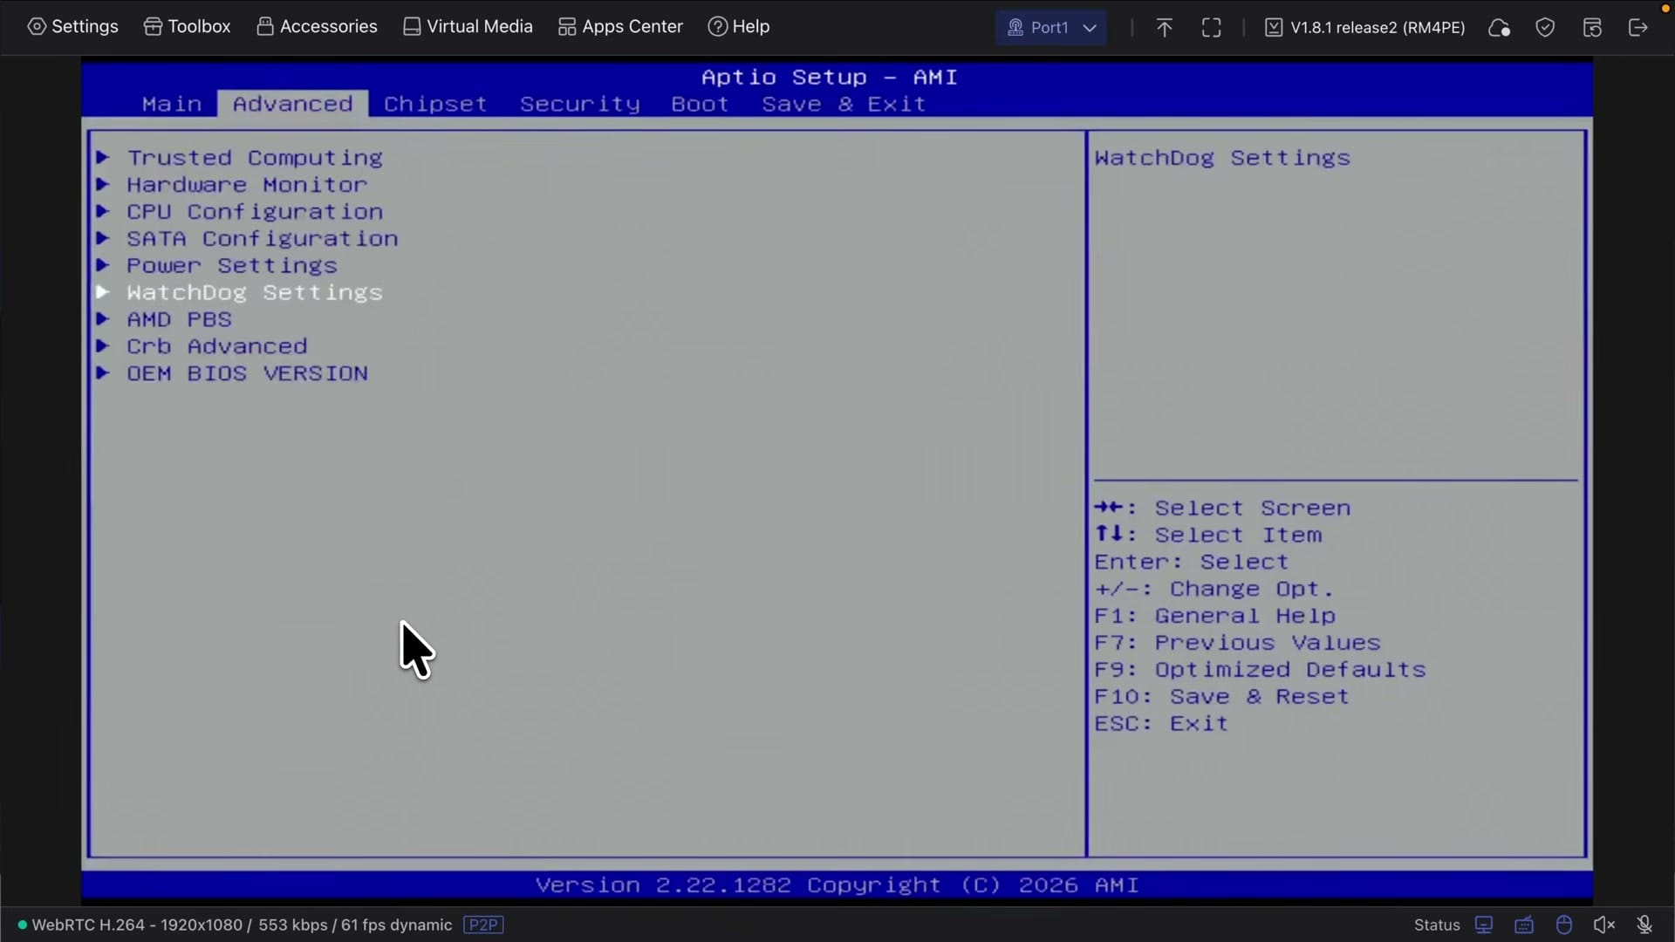This screenshot has width=1675, height=942.
Task: Open the Toolbox menu
Action: coord(188,26)
